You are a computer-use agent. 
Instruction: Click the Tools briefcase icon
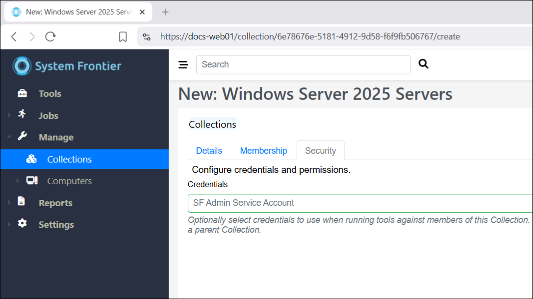coord(23,93)
